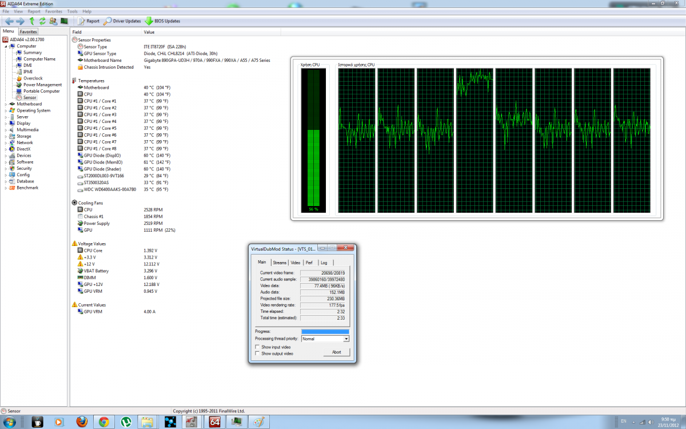Open the Windows Start menu
Screen dimensions: 686x429
click(x=9, y=422)
